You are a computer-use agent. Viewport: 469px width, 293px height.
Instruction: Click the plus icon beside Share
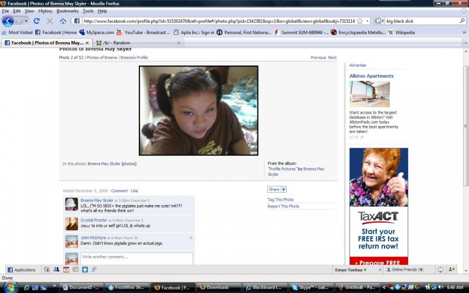(284, 189)
